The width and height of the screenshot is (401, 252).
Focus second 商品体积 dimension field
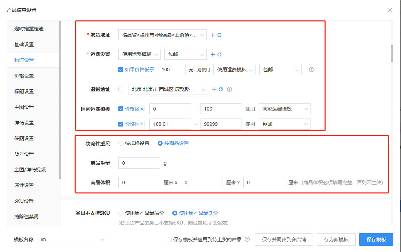coord(202,182)
